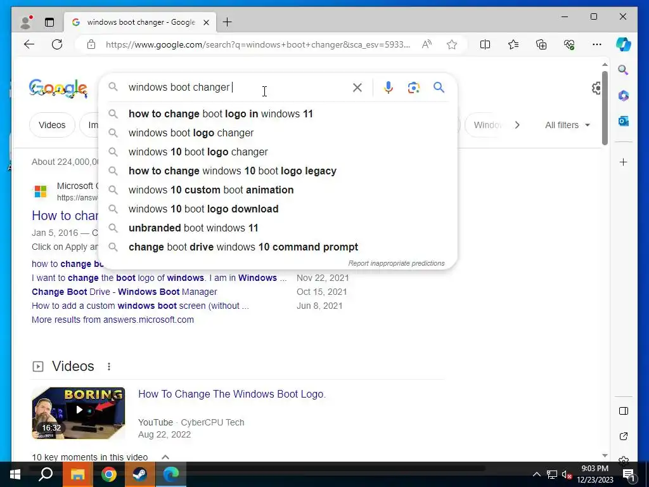Screen dimensions: 649x487
Task: Launch Google Chrome from taskbar
Action: pyautogui.click(x=109, y=474)
